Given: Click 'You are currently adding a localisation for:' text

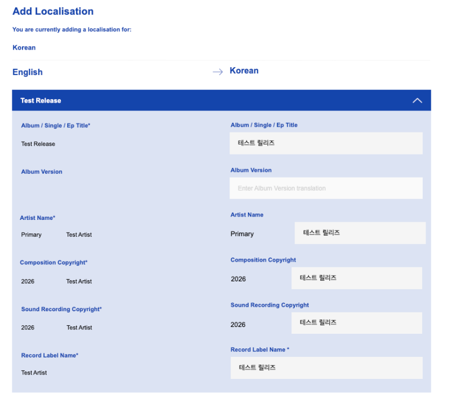Looking at the screenshot, I should pyautogui.click(x=72, y=30).
